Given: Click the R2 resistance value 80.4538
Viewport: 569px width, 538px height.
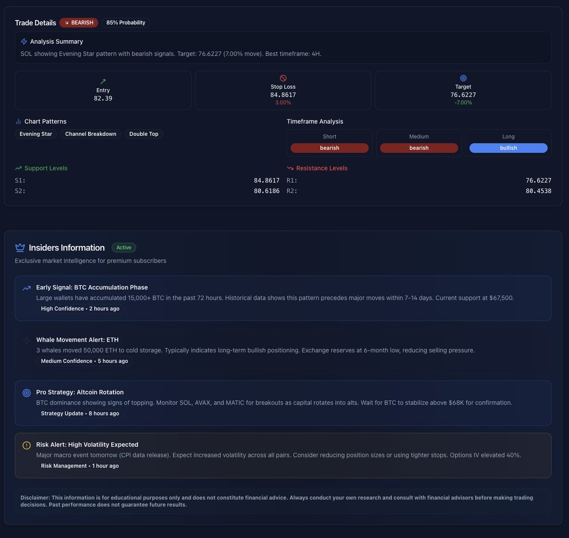Looking at the screenshot, I should [538, 191].
